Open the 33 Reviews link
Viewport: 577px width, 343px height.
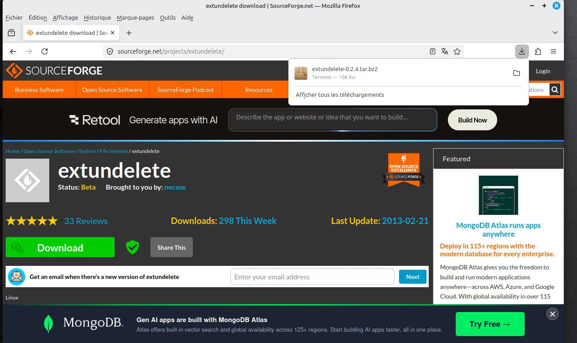coord(86,221)
